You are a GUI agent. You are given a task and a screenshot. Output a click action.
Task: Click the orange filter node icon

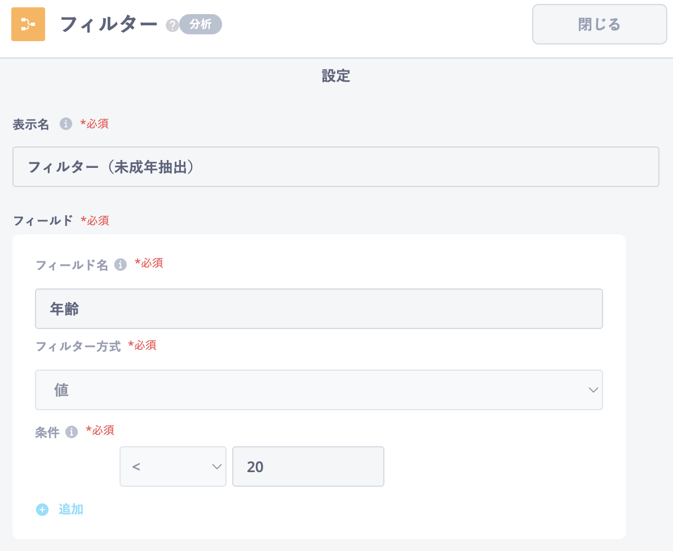click(28, 24)
